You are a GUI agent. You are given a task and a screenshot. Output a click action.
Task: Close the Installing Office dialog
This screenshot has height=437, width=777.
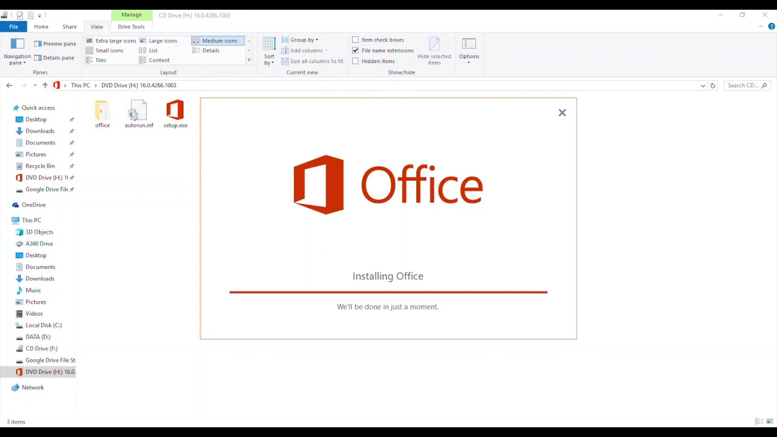pyautogui.click(x=562, y=112)
